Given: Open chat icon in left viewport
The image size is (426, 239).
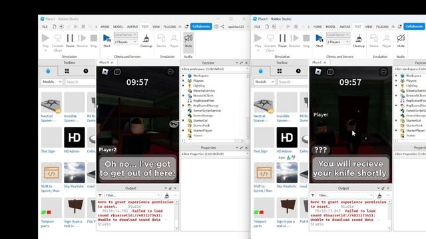Looking at the screenshot, I should coord(117,72).
